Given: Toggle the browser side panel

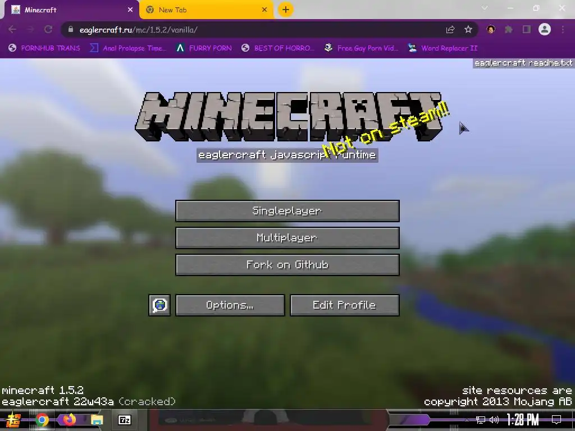Looking at the screenshot, I should coord(527,29).
